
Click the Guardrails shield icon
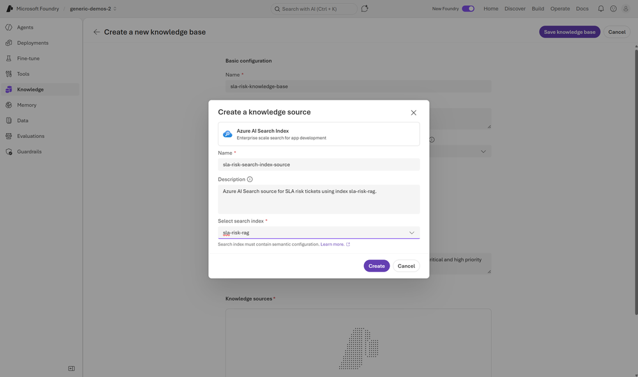[x=8, y=151]
